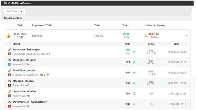The image size is (197, 110).
Task: Click the Tümü - Bekliyor/Kazandı header bar
Action: tap(97, 3)
